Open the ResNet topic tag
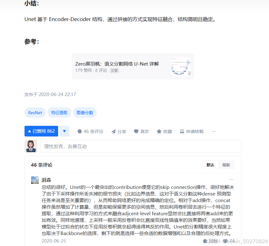269x246 pixels. (x=35, y=113)
